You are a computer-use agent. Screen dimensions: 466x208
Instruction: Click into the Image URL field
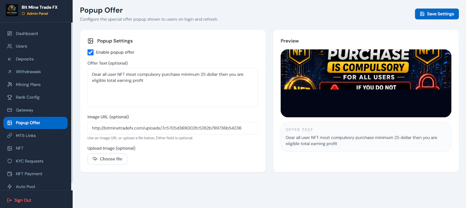pos(173,128)
